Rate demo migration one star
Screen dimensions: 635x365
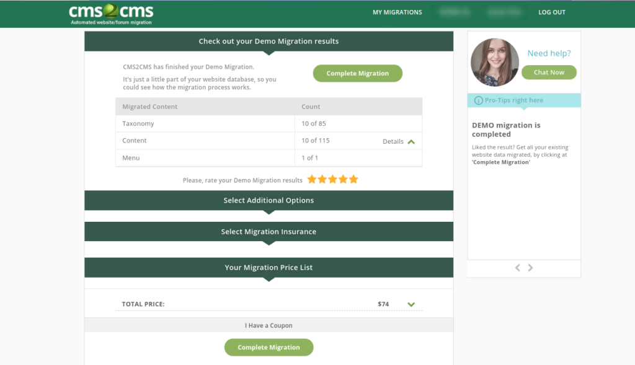pos(312,179)
